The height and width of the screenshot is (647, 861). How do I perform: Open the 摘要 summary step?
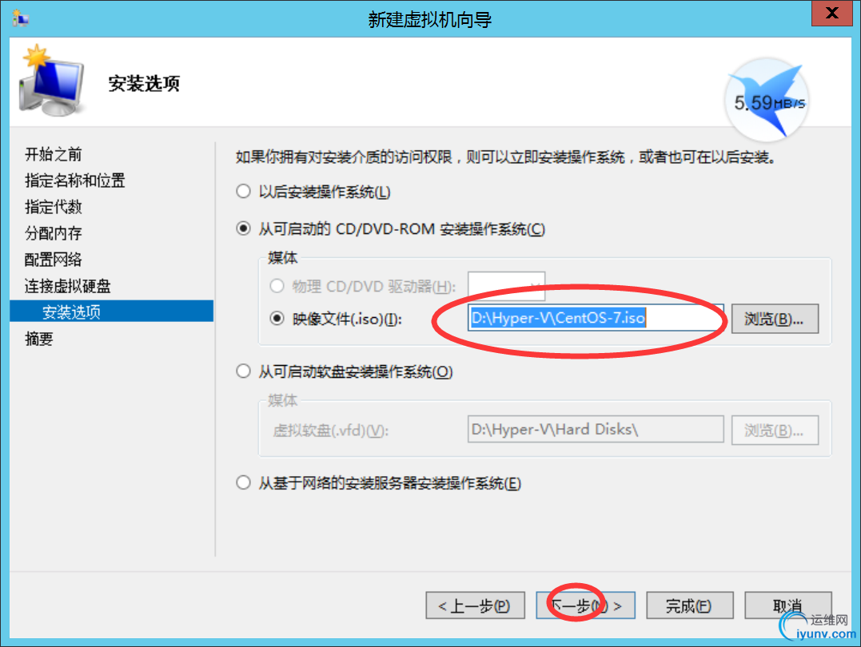click(x=39, y=339)
